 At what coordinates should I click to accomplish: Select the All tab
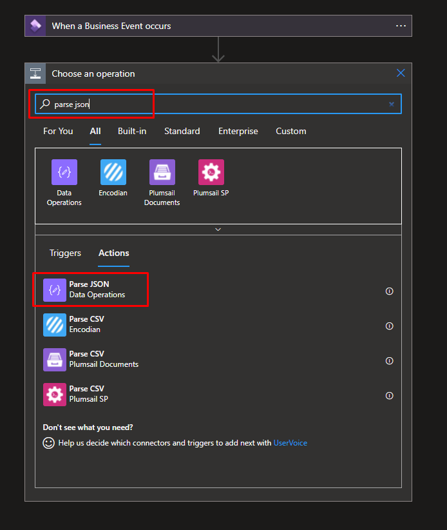[x=95, y=131]
